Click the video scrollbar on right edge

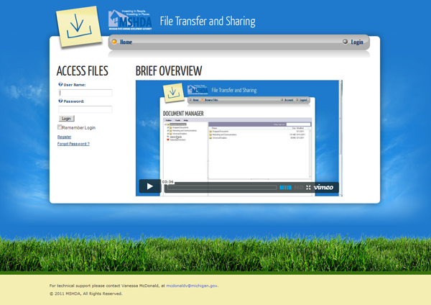click(340, 138)
